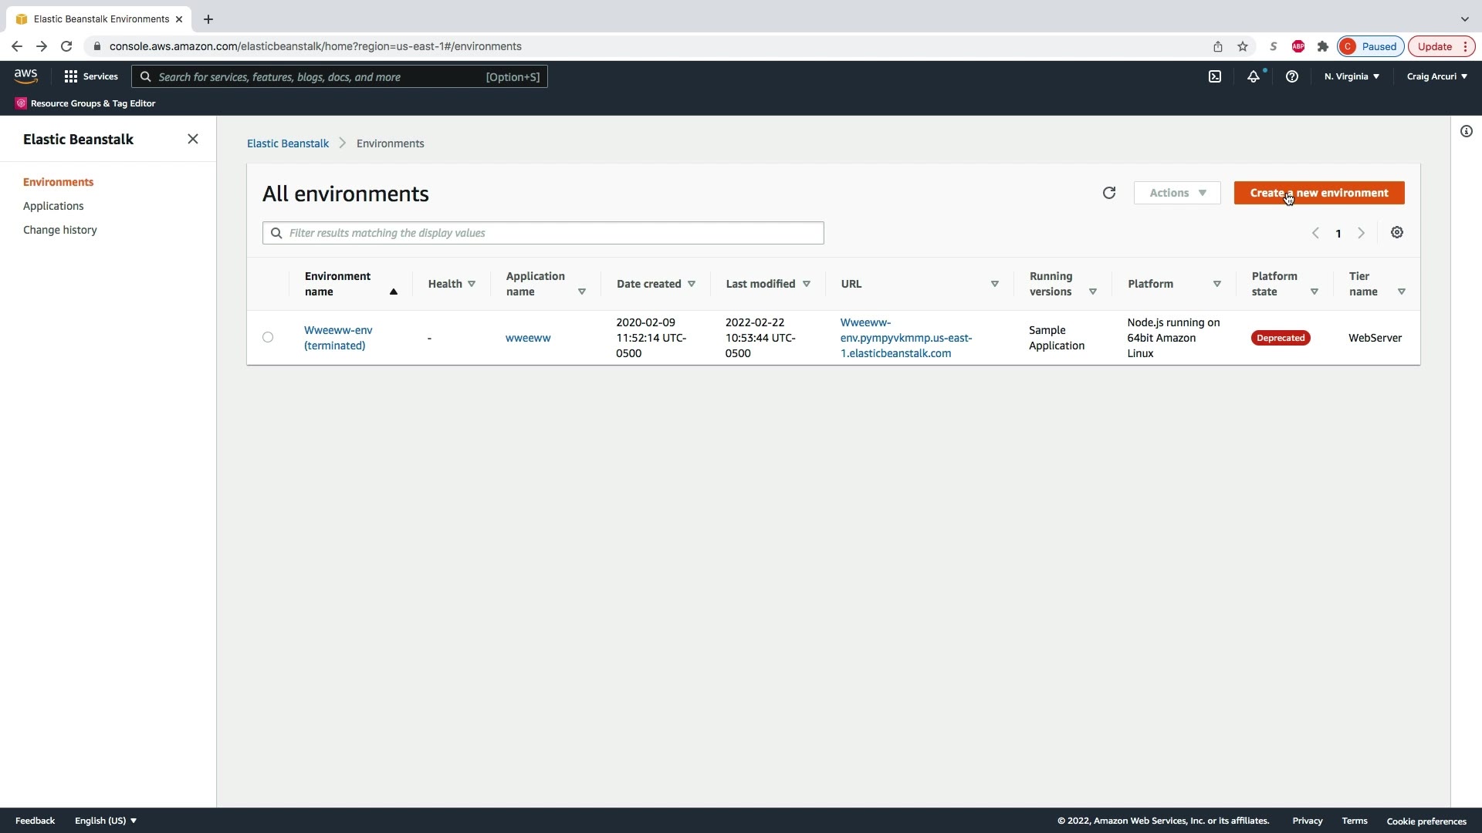Screen dimensions: 1482x833
Task: Open the Services grid menu
Action: pyautogui.click(x=90, y=76)
